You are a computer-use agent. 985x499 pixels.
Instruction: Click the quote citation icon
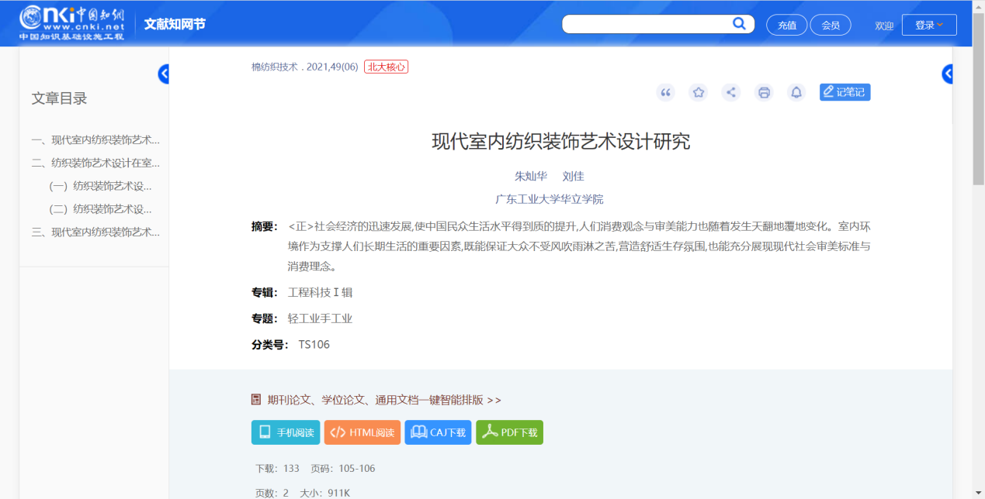coord(665,93)
